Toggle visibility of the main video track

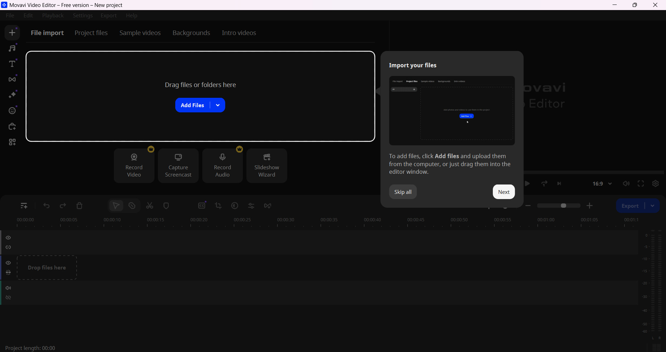click(x=8, y=263)
